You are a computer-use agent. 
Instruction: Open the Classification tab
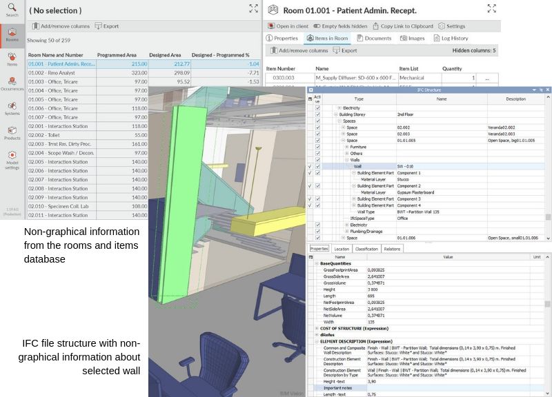(366, 249)
